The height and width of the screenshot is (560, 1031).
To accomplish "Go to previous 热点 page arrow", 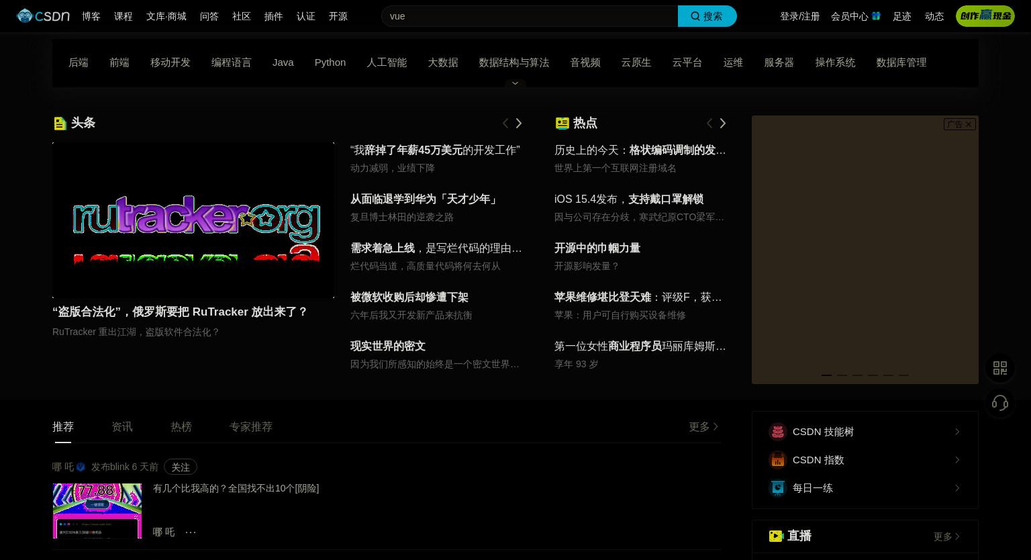I will pyautogui.click(x=709, y=123).
